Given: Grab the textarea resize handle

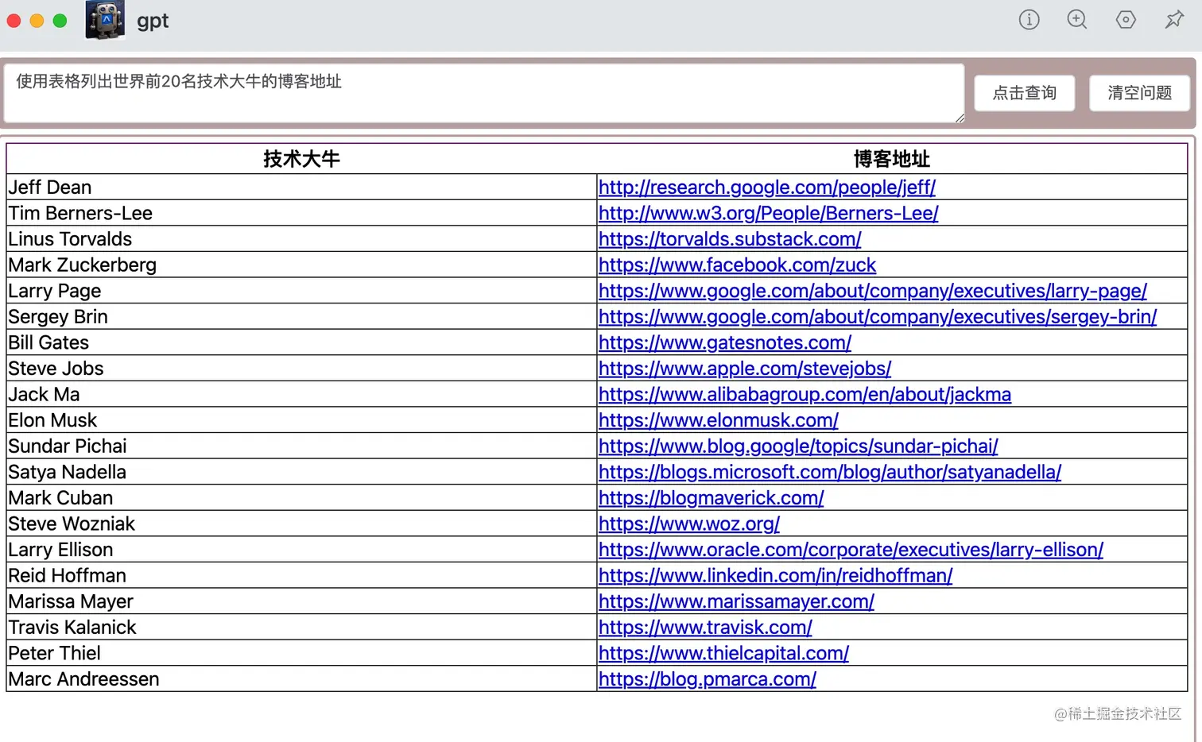Looking at the screenshot, I should click(960, 118).
